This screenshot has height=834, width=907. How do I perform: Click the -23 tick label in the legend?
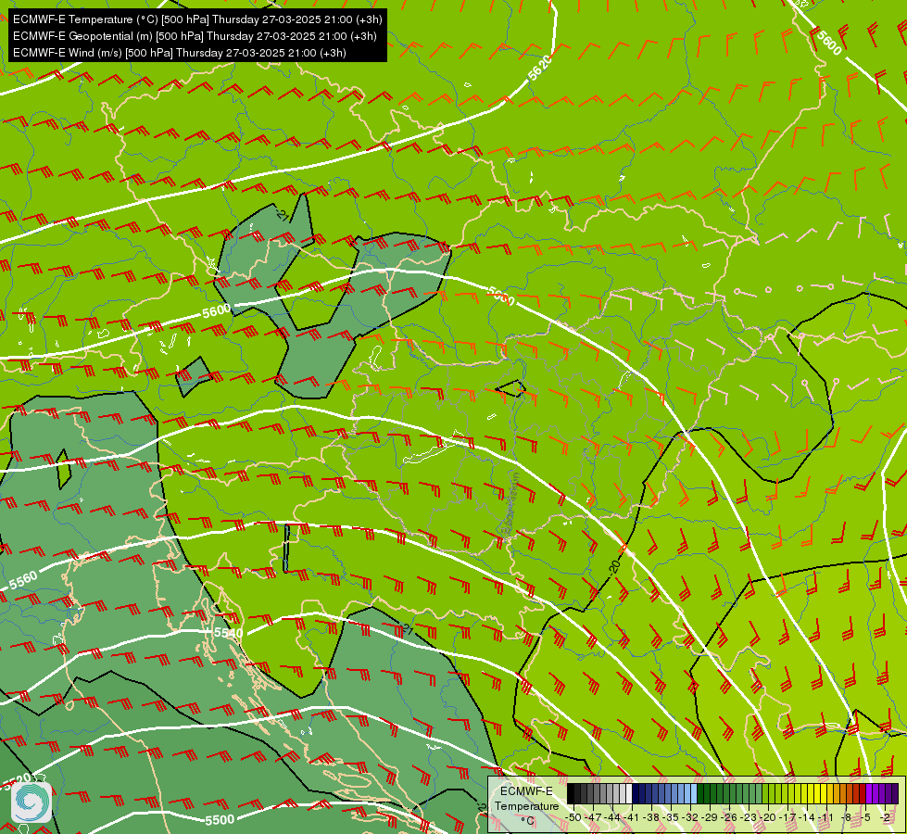click(749, 817)
